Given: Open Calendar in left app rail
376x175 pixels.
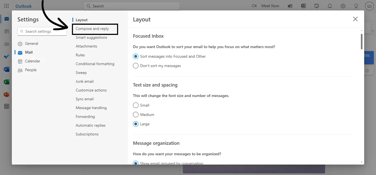Looking at the screenshot, I should point(6,31).
